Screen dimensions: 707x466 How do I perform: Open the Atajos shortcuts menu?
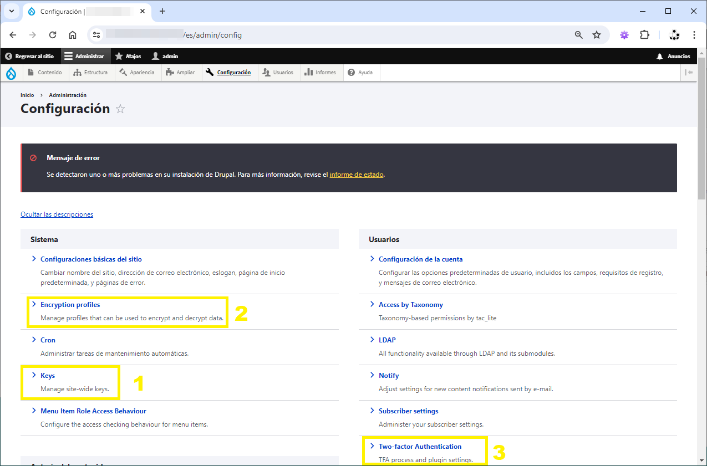pos(128,57)
